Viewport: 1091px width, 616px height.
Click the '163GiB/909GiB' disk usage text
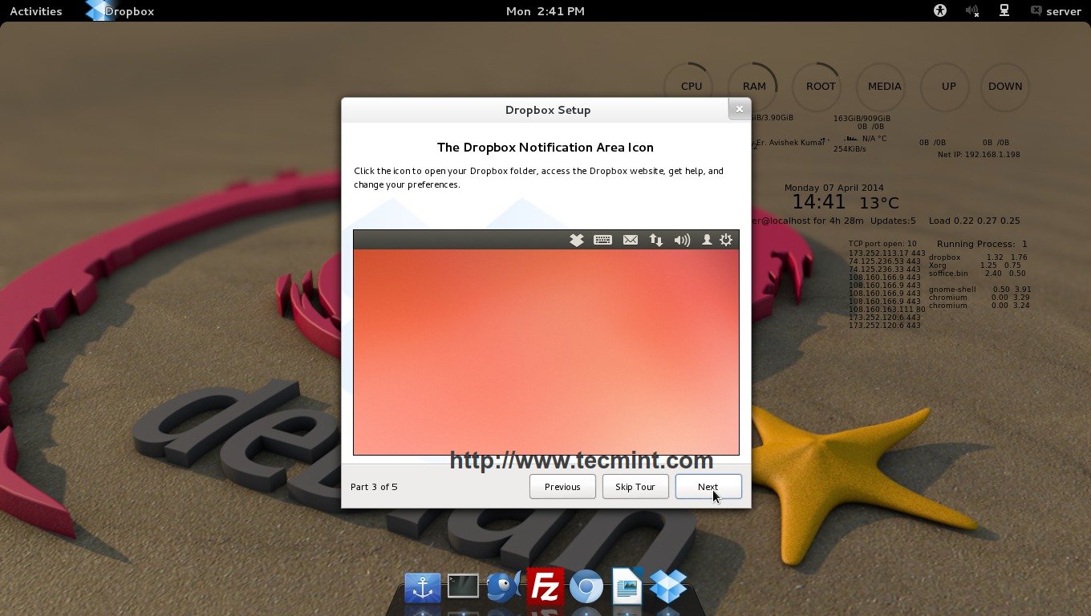pos(862,119)
